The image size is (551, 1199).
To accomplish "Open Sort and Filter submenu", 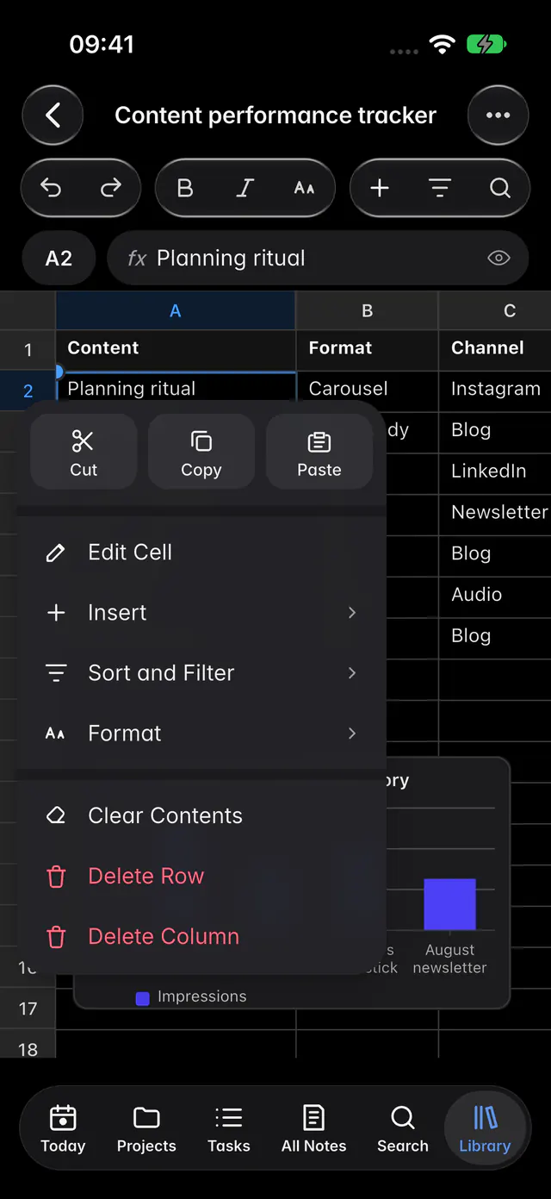I will click(x=201, y=673).
